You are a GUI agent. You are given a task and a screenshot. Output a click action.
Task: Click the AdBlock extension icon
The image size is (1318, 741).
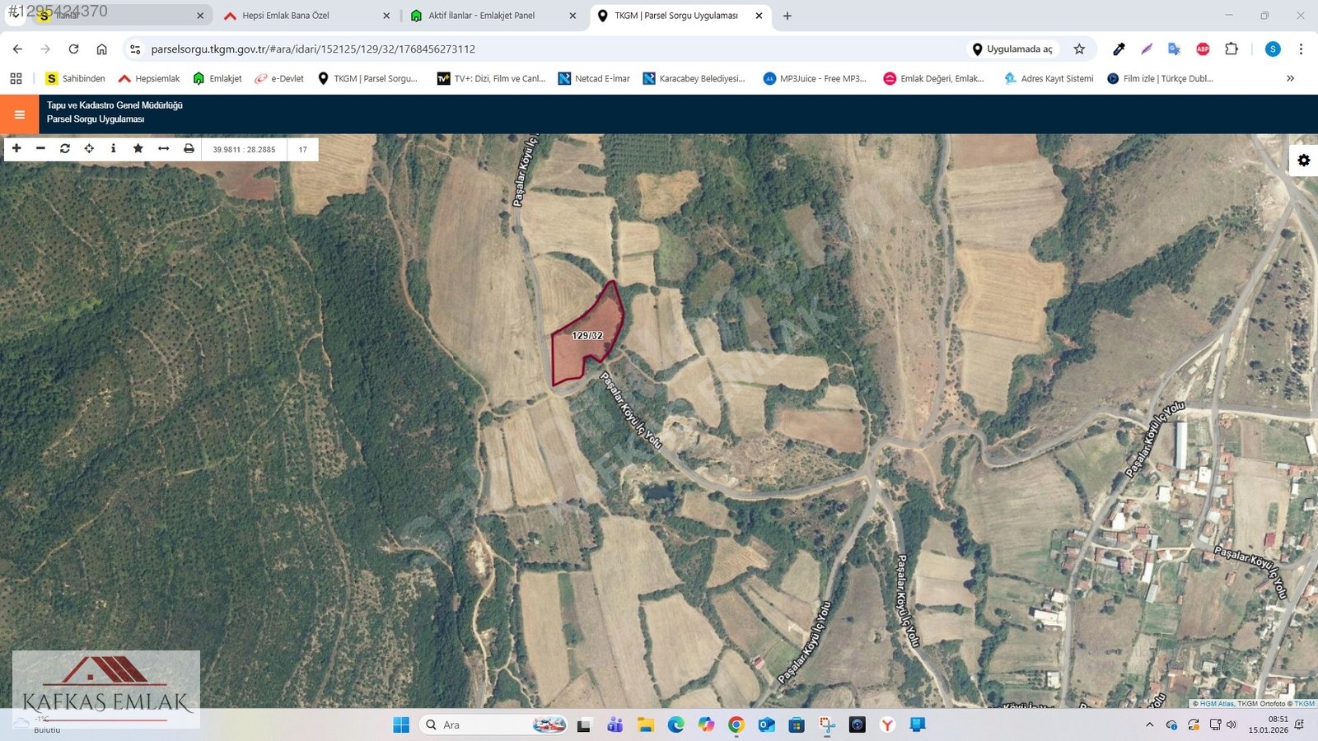click(x=1203, y=49)
